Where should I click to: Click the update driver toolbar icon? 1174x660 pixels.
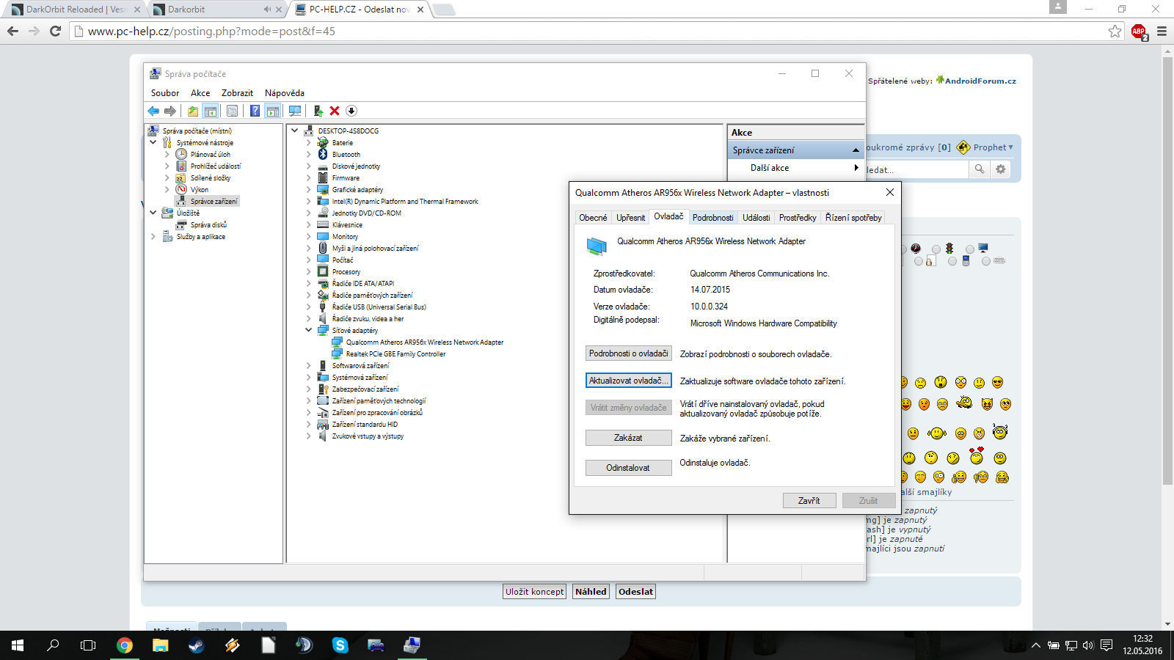tap(318, 111)
